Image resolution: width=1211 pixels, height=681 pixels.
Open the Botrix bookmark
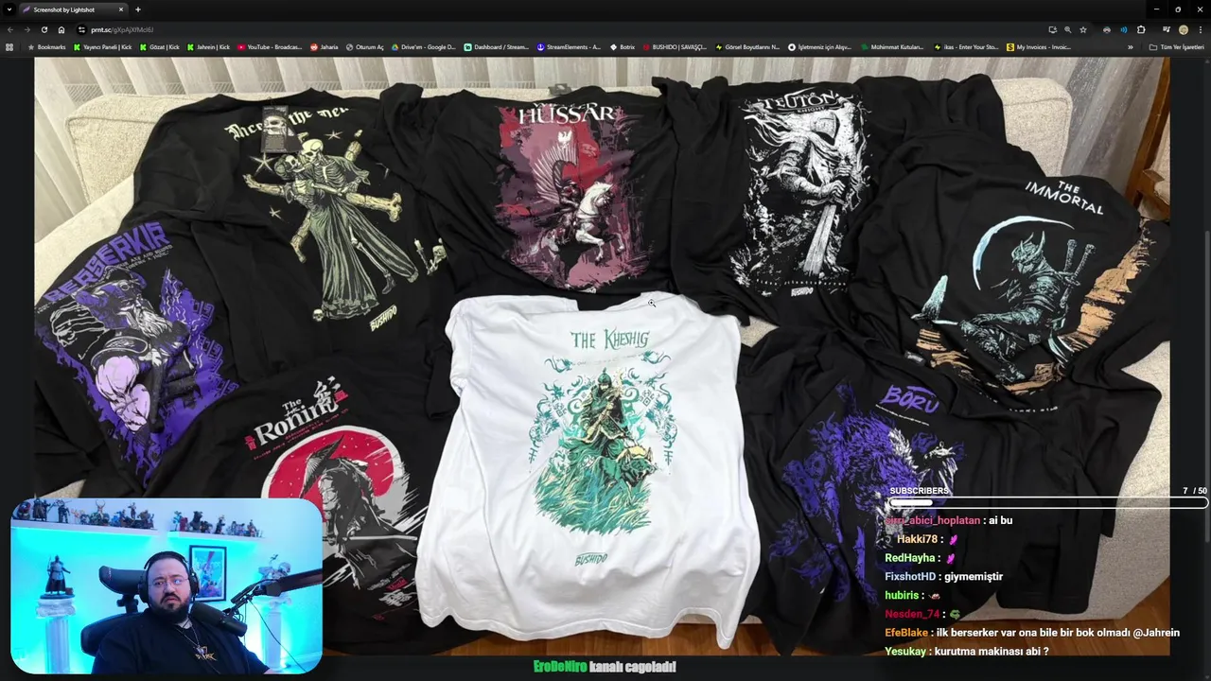(x=622, y=46)
